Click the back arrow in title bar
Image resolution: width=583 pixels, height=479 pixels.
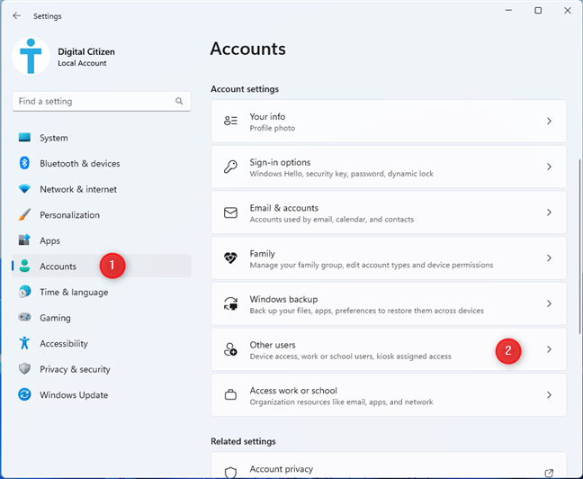click(17, 15)
